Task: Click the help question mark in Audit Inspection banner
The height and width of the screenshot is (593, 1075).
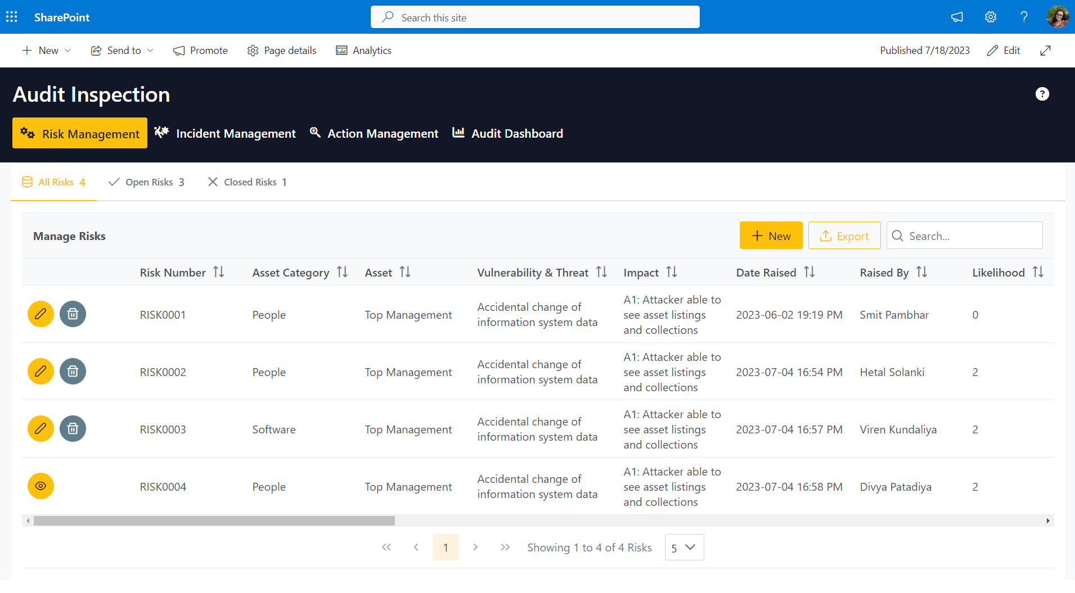Action: point(1042,94)
